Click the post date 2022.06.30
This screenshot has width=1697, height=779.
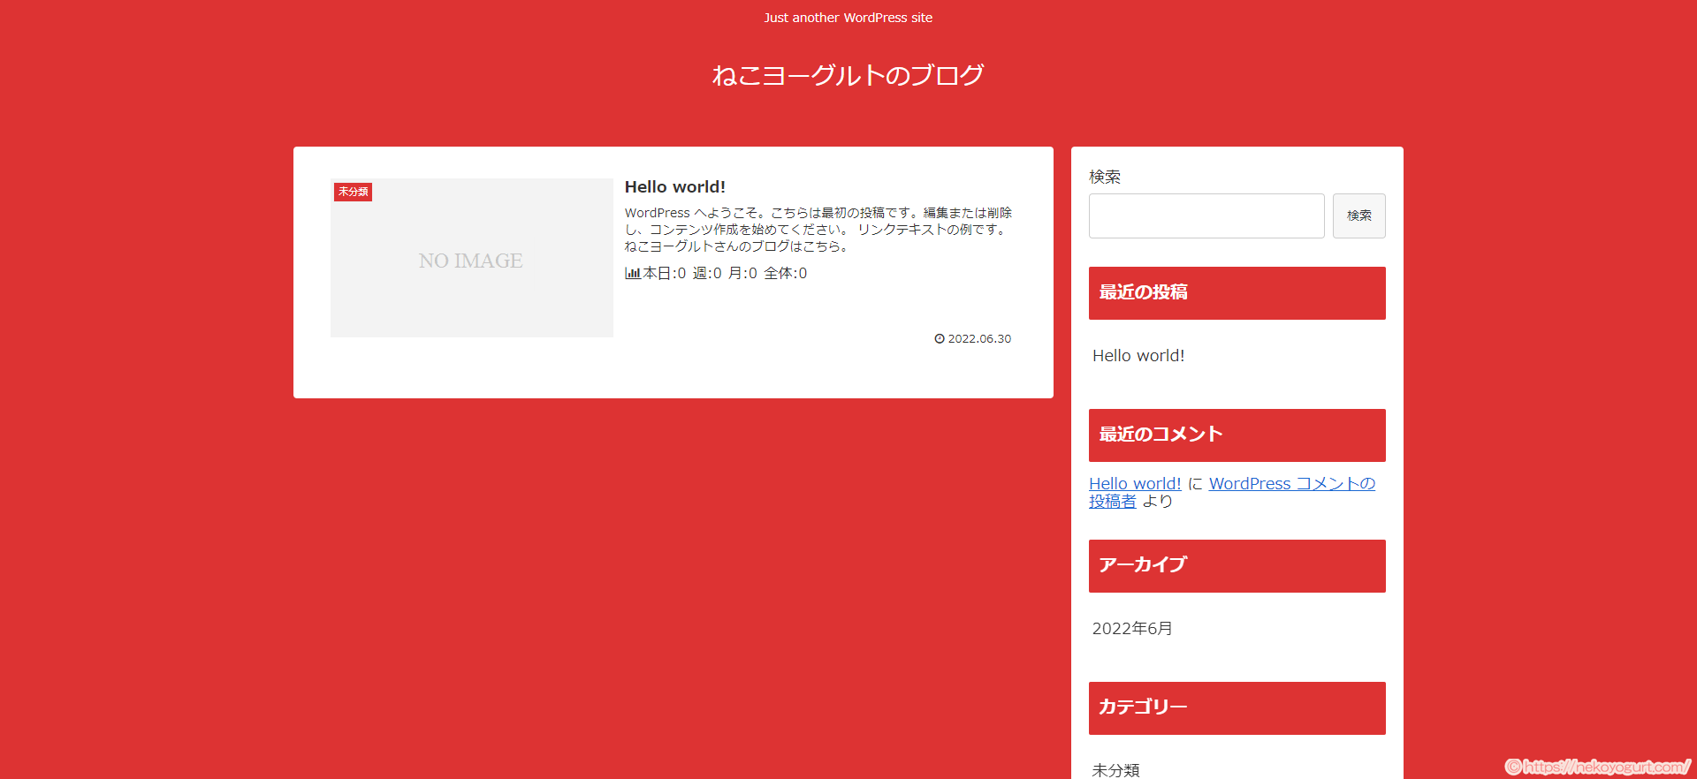(x=979, y=339)
